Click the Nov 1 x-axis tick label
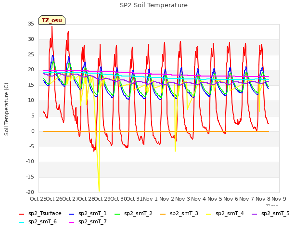 [150, 199]
